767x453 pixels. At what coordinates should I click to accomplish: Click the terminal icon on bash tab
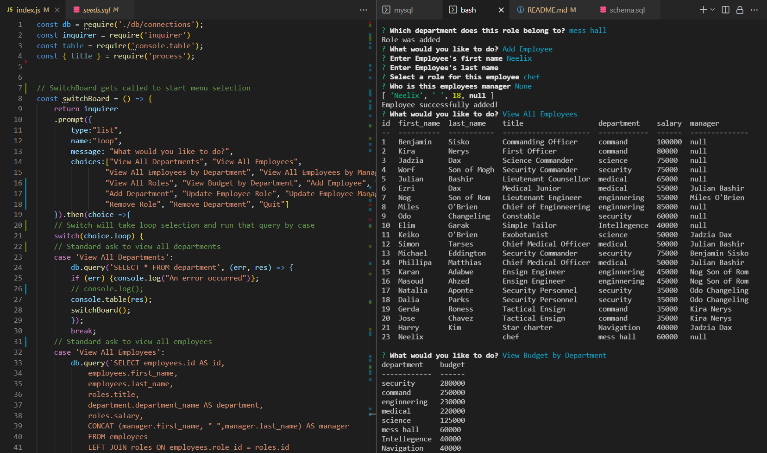tap(453, 10)
